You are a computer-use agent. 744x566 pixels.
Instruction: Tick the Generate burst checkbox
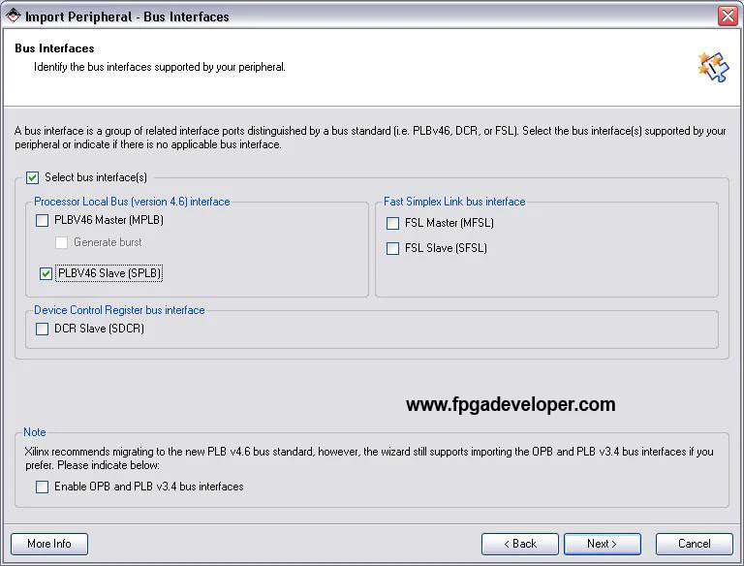tap(62, 242)
